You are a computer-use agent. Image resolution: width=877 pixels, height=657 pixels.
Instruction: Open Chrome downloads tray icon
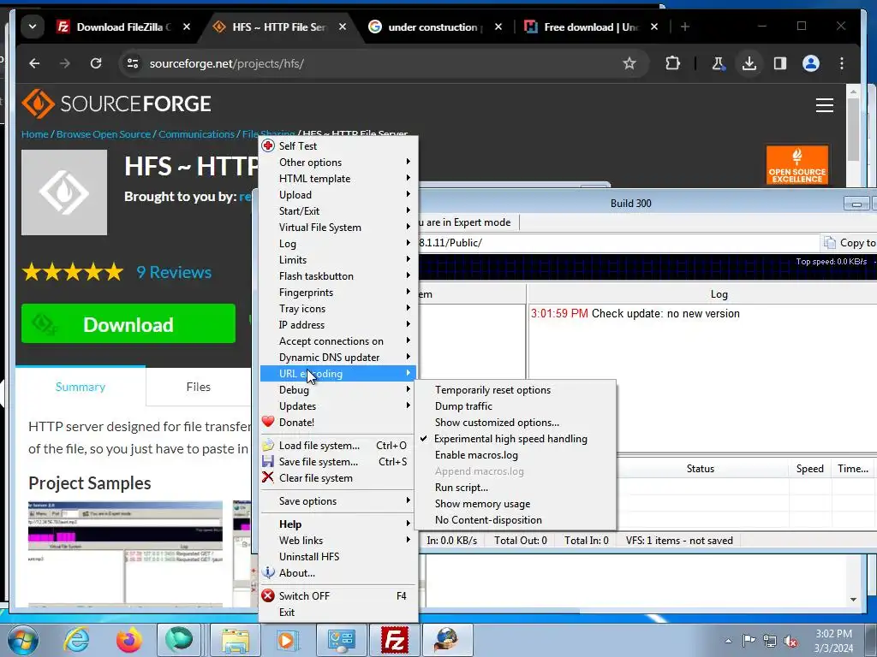click(749, 63)
